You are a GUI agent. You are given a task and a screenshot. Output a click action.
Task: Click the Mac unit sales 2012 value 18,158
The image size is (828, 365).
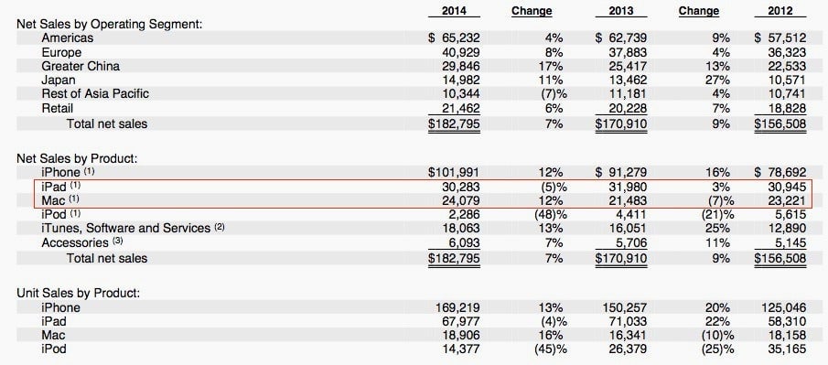point(784,336)
